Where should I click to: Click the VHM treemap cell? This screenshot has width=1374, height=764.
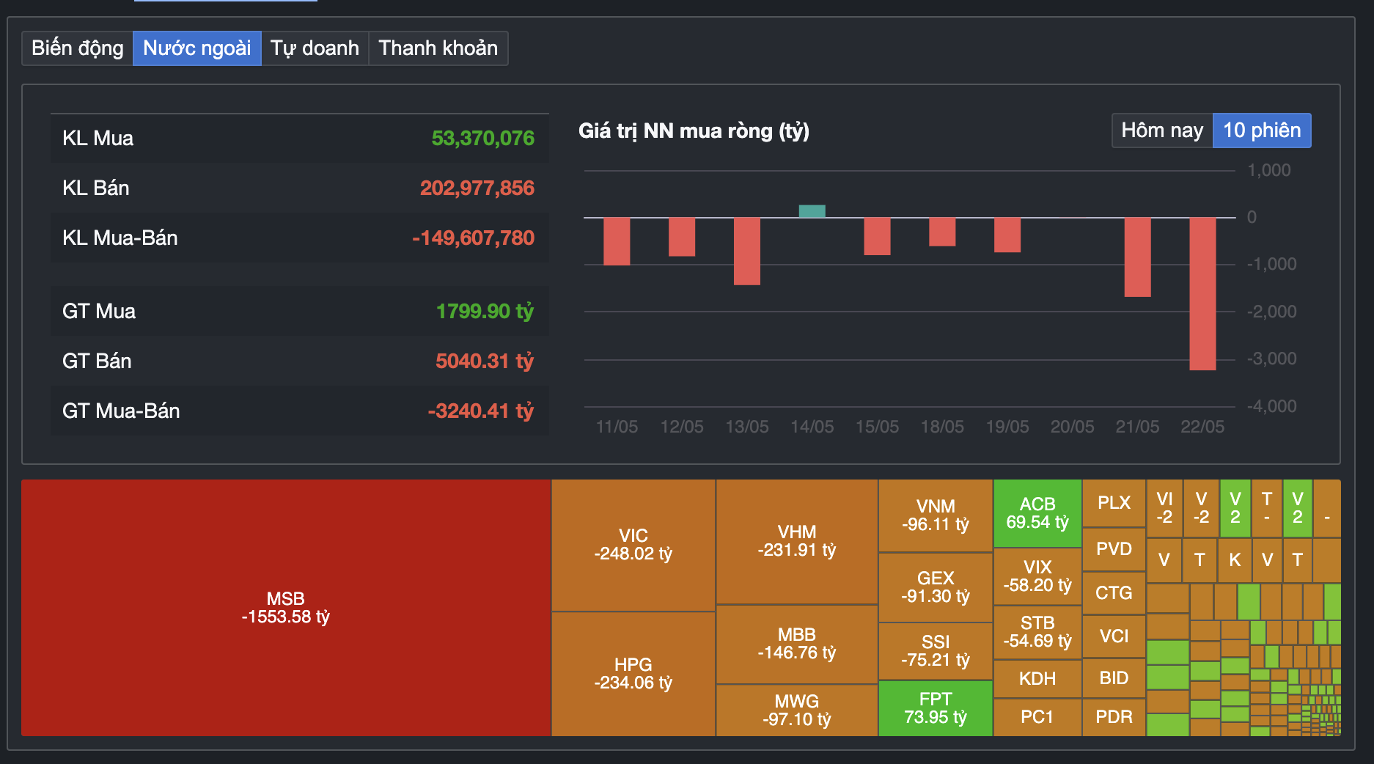pyautogui.click(x=797, y=542)
